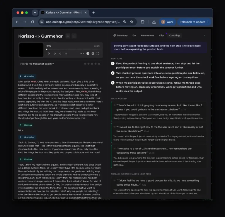Screen dimensions: 225x217
Task: Close the Karissa <> Gurmehar browser tab
Action: [86, 13]
